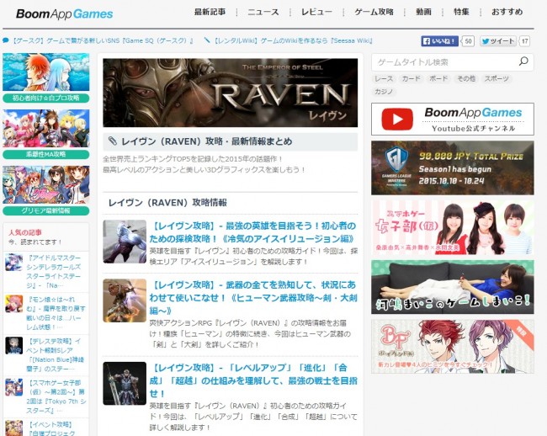This screenshot has width=547, height=436.
Task: Click the YouTube play icon banner
Action: (x=397, y=119)
